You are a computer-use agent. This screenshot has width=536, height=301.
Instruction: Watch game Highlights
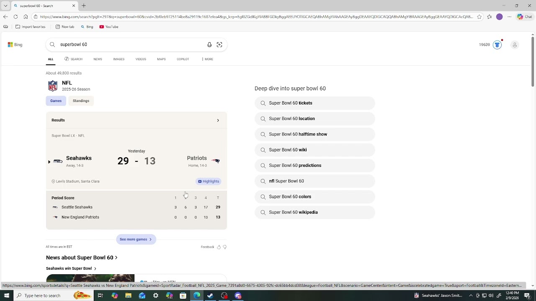(x=209, y=181)
